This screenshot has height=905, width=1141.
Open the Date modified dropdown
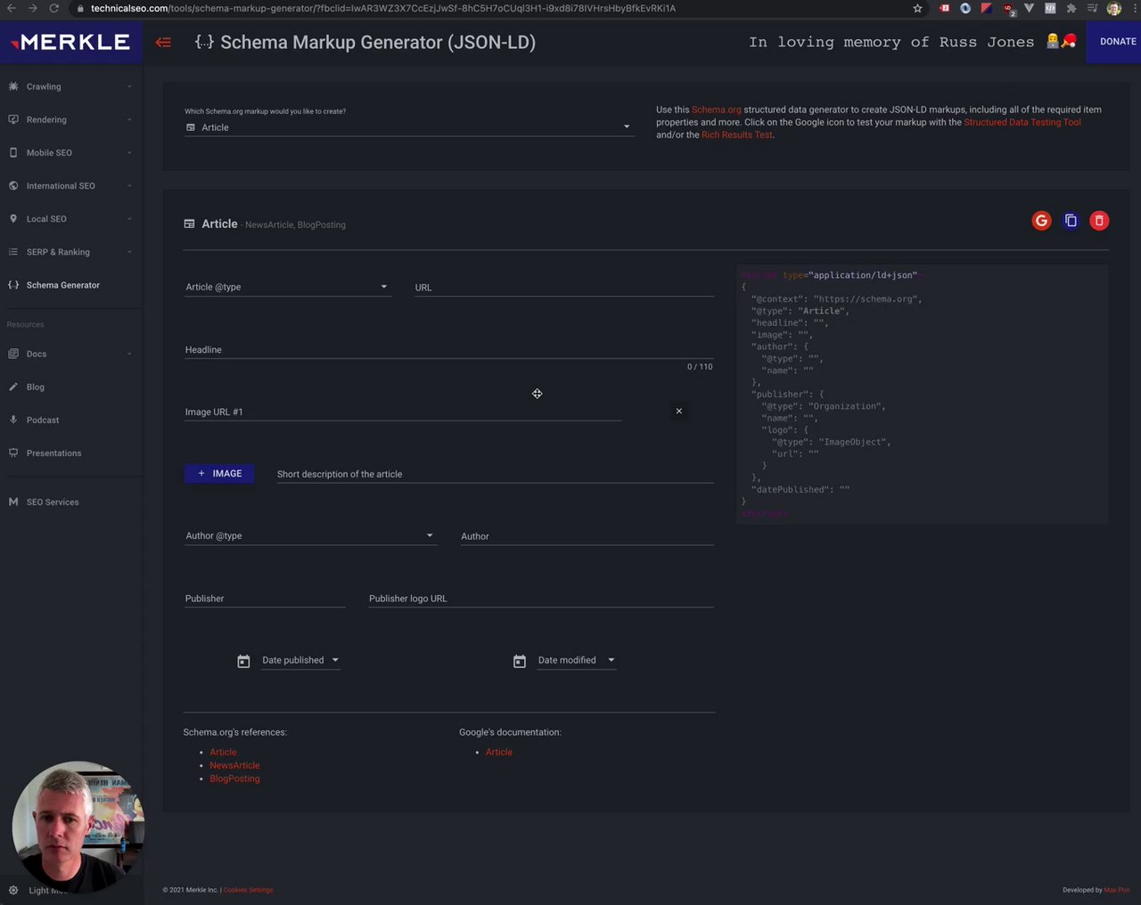(577, 660)
